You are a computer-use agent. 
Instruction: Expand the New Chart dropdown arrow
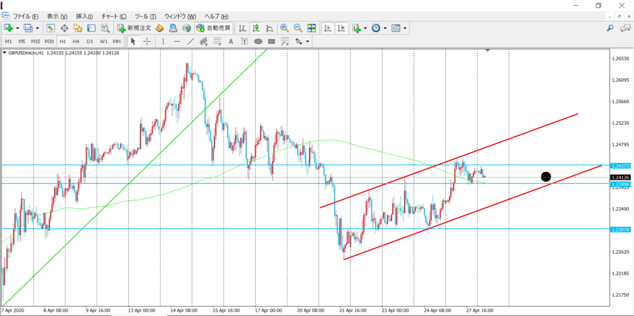coord(17,28)
